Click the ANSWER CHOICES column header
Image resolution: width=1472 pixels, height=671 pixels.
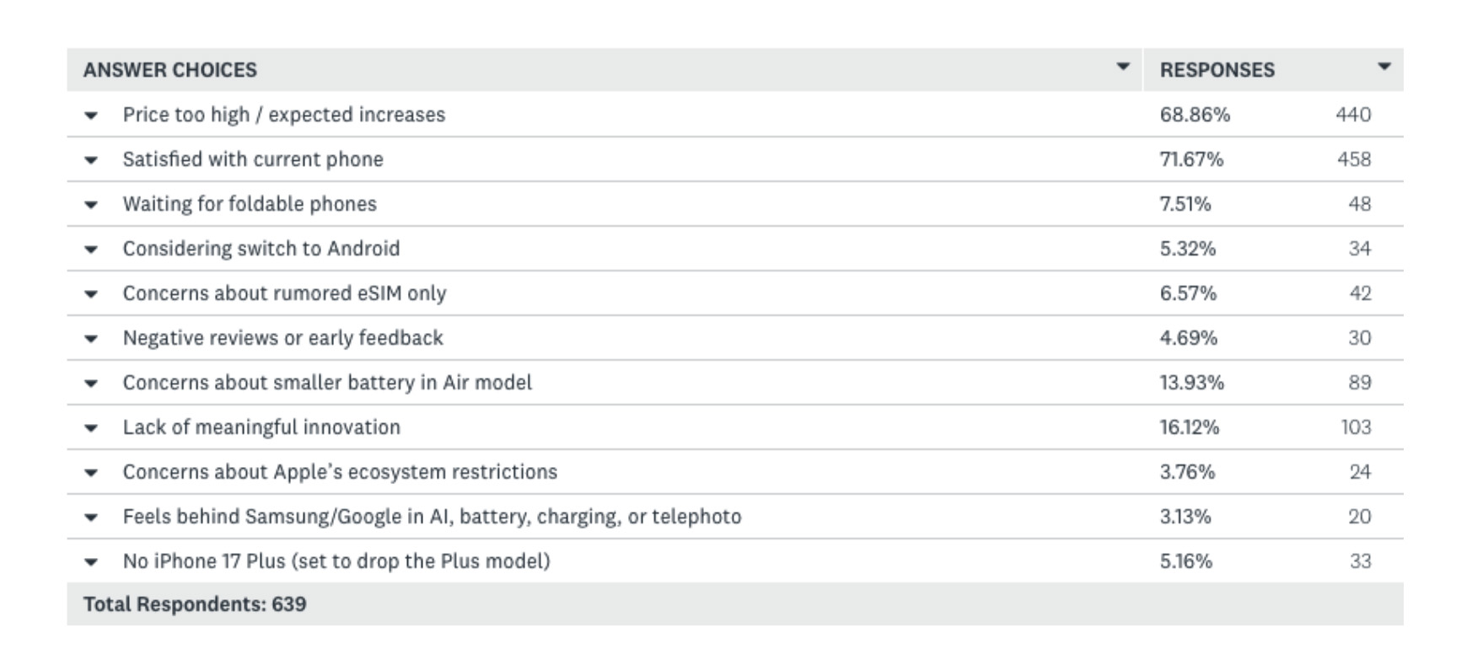[170, 70]
